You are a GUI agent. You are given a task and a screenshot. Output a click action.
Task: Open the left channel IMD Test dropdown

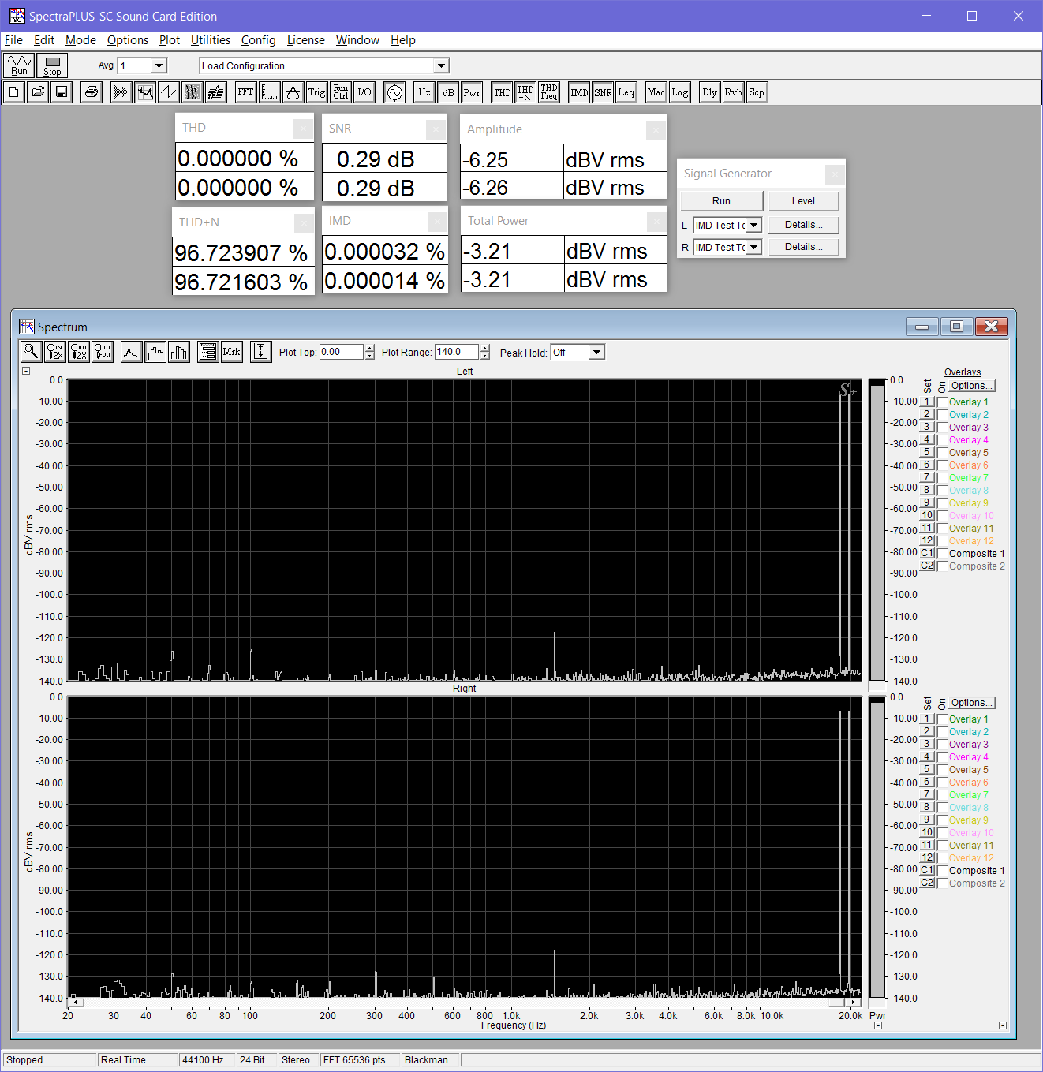754,226
